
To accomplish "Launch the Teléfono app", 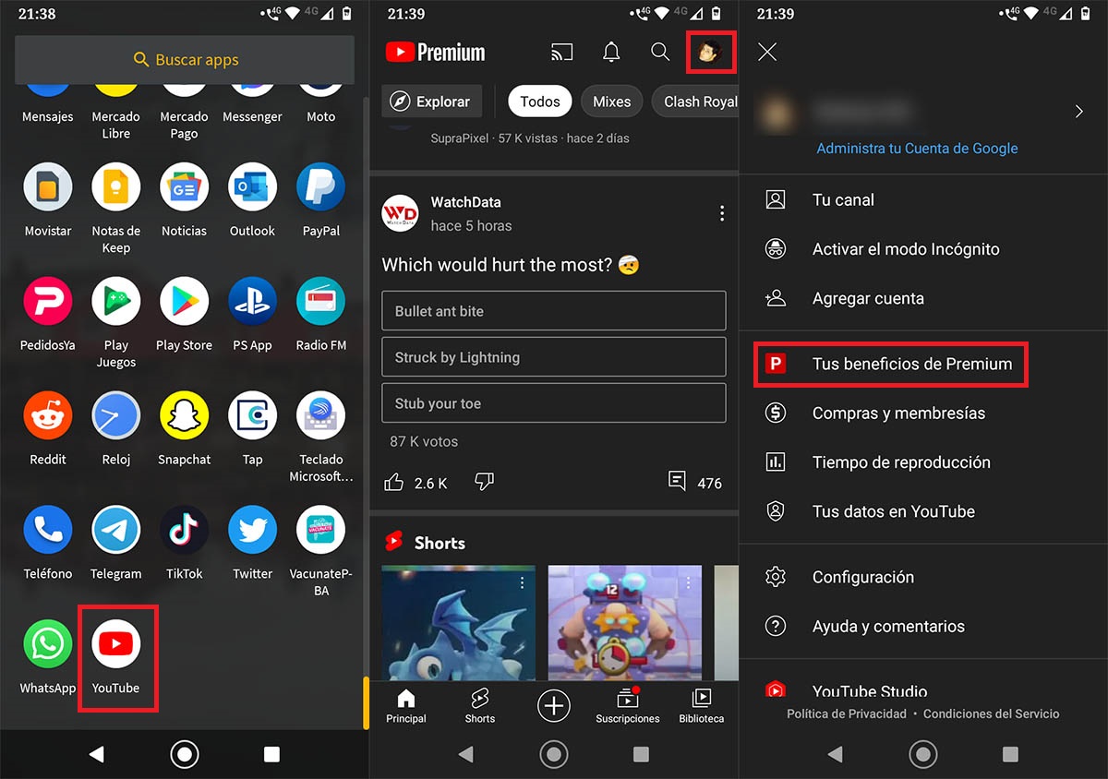I will (48, 530).
